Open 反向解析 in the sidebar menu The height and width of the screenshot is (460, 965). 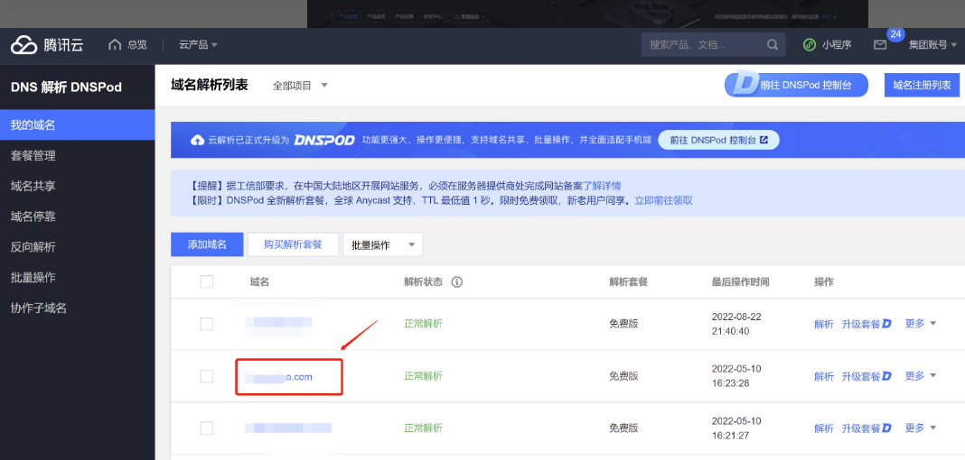coord(33,247)
